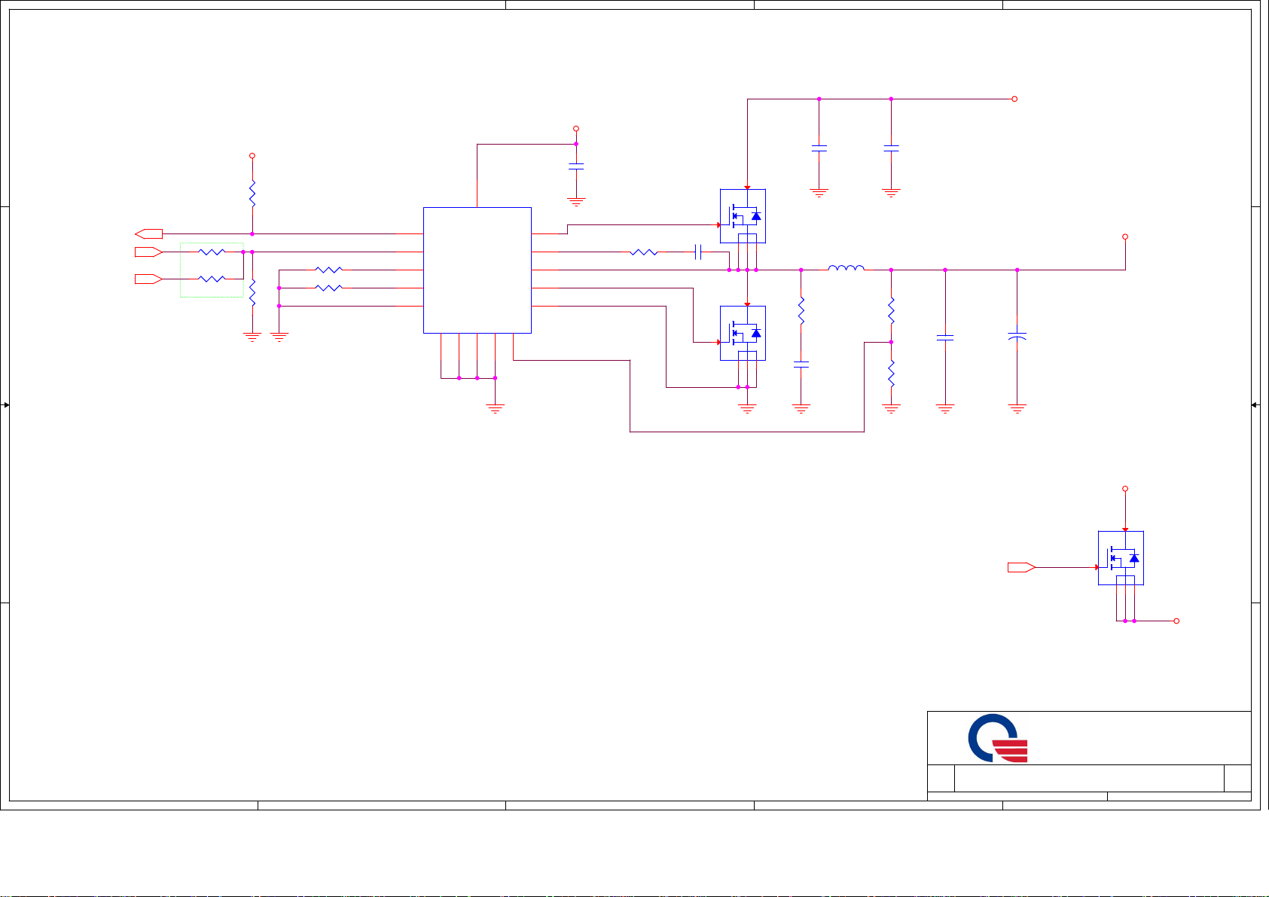This screenshot has height=897, width=1269.
Task: Click the vertical resistor to ground beside green box
Action: (252, 292)
